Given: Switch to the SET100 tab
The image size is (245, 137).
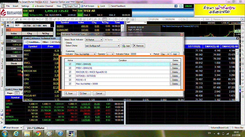Looking at the screenshot, I should coord(37,26).
